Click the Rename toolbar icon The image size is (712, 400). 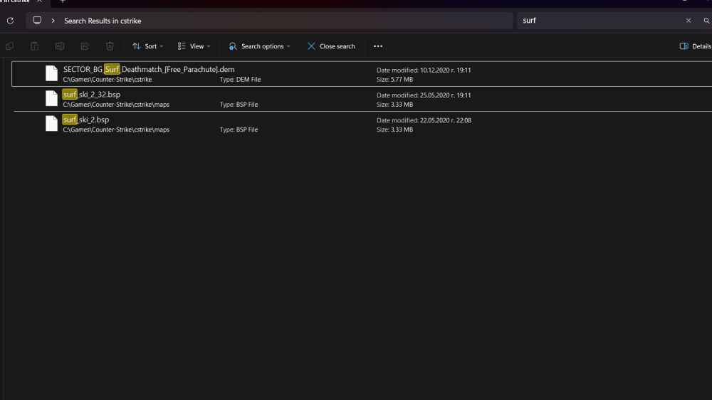pos(60,46)
